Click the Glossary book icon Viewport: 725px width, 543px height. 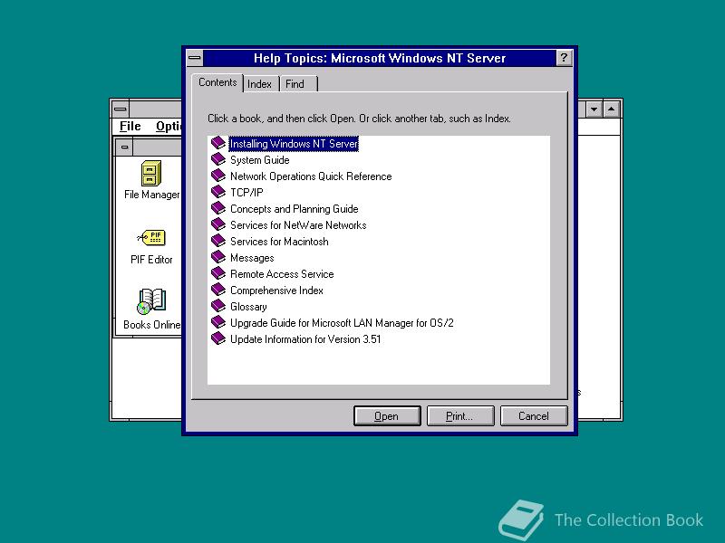(218, 306)
